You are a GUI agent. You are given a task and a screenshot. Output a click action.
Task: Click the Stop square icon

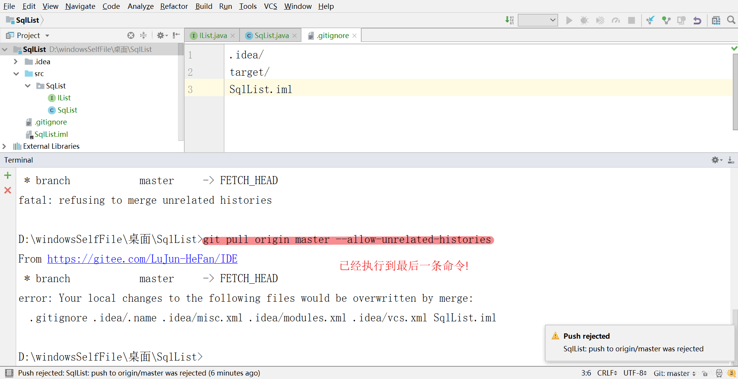point(631,20)
